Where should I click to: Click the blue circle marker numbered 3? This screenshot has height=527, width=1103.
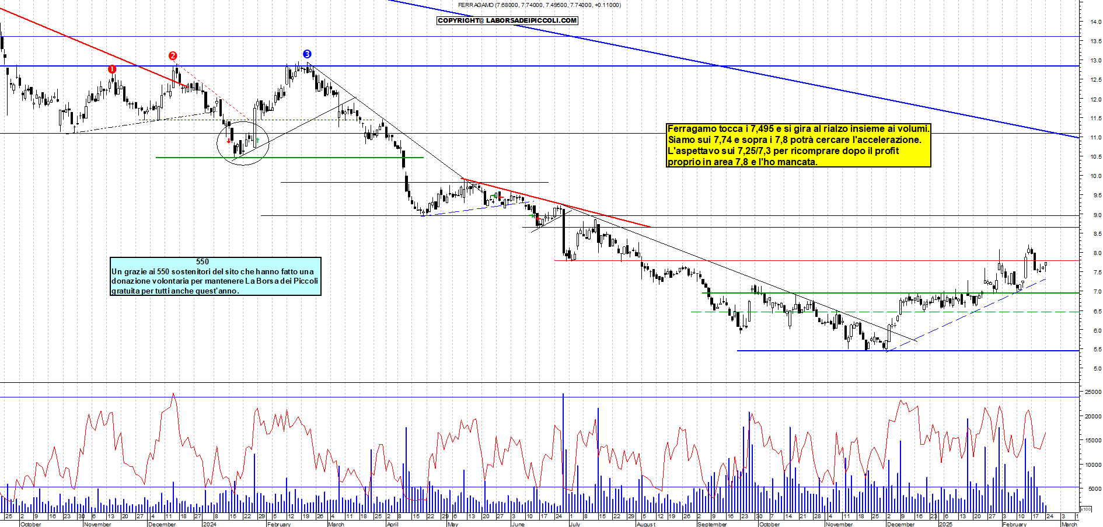307,54
